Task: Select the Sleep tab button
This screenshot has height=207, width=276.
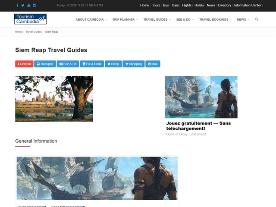Action: [113, 64]
